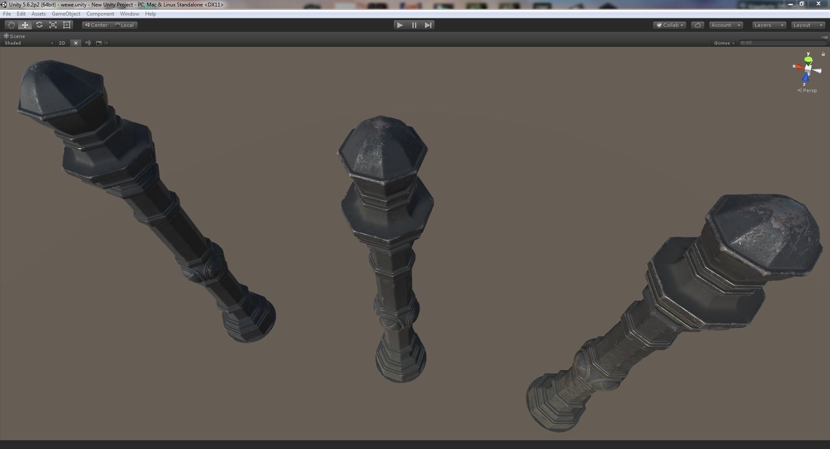The height and width of the screenshot is (449, 830).
Task: Select the Rect Transform tool
Action: pos(67,25)
